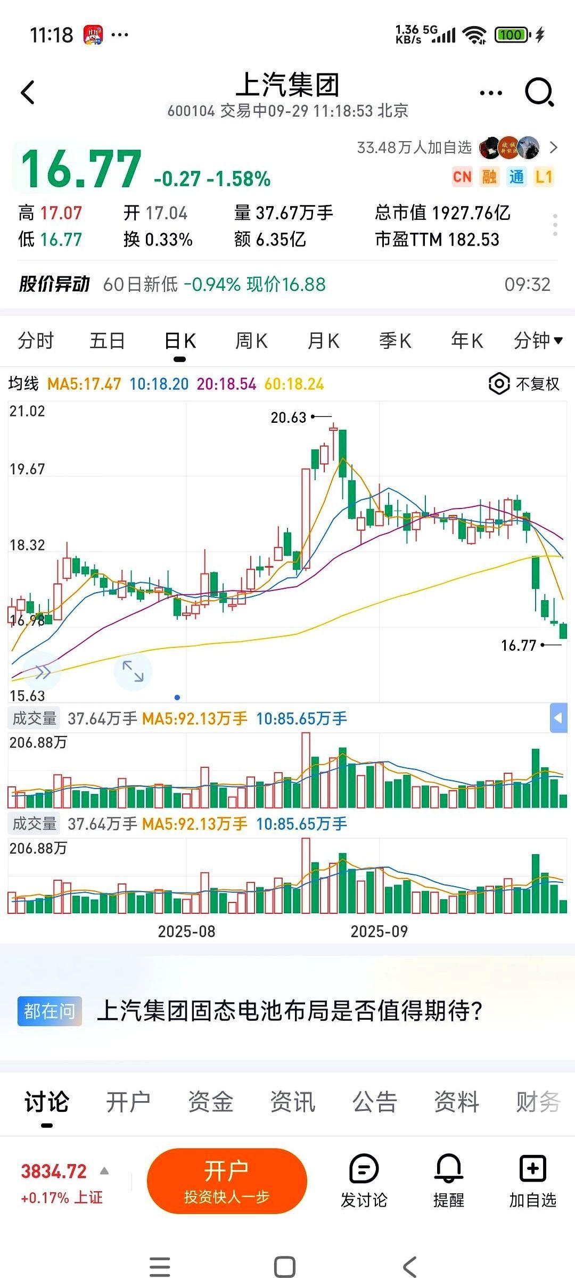
Task: Tap 量 37.67万手 volume value
Action: (284, 213)
